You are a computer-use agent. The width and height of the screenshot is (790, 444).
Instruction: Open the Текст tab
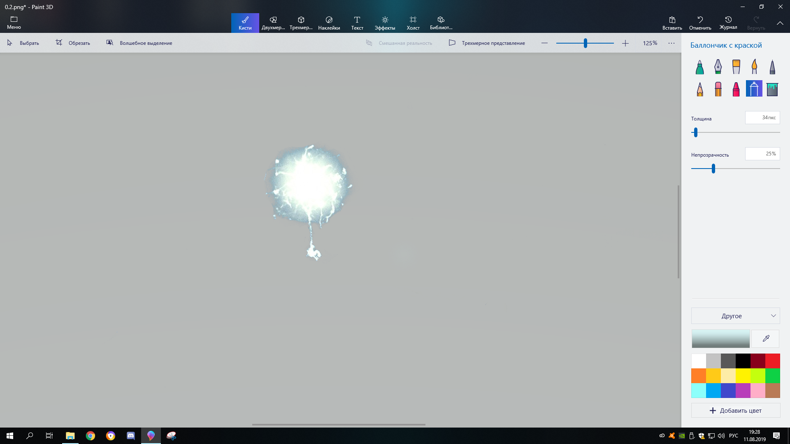click(357, 23)
